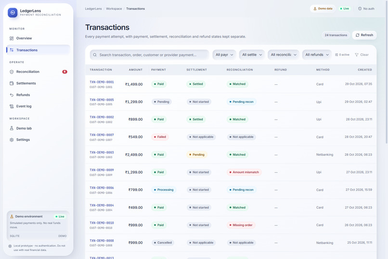Click the 24 transactions count pill

click(336, 35)
